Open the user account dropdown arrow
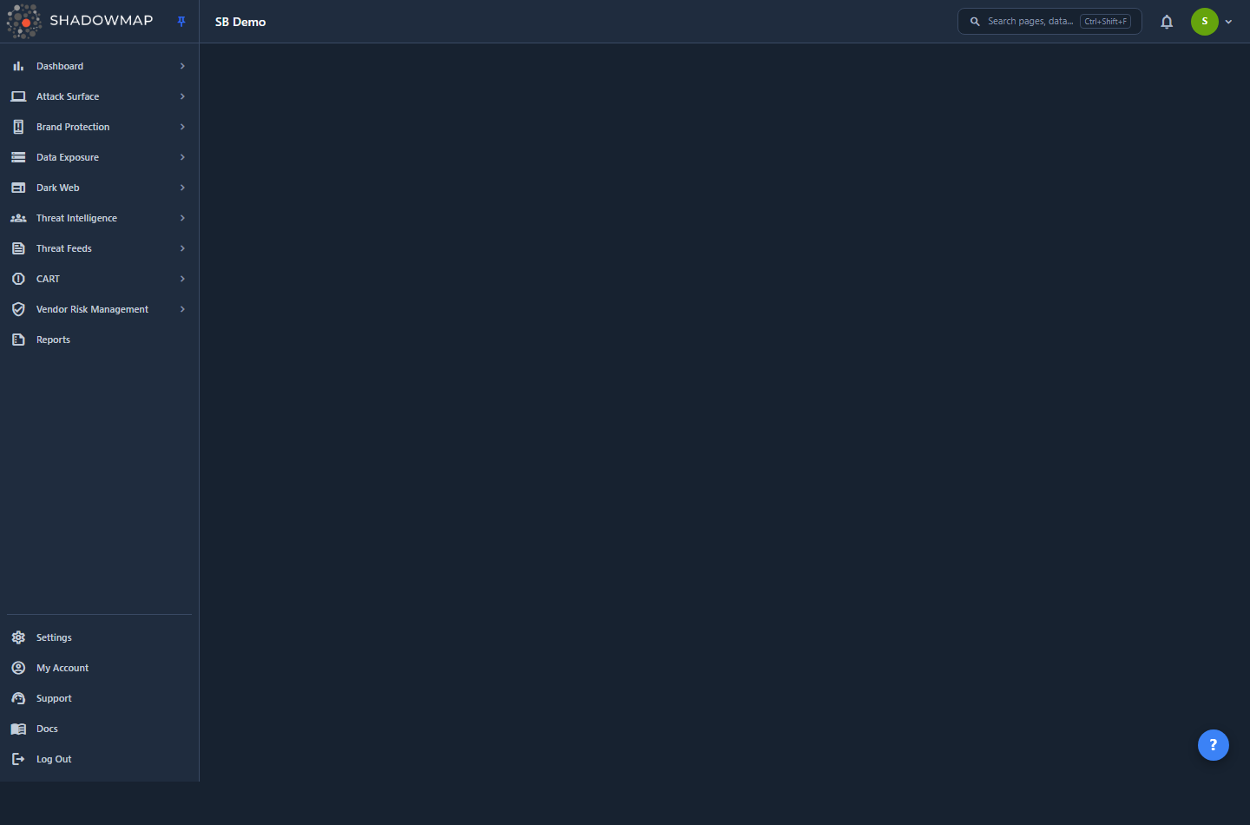This screenshot has width=1250, height=825. click(1228, 22)
